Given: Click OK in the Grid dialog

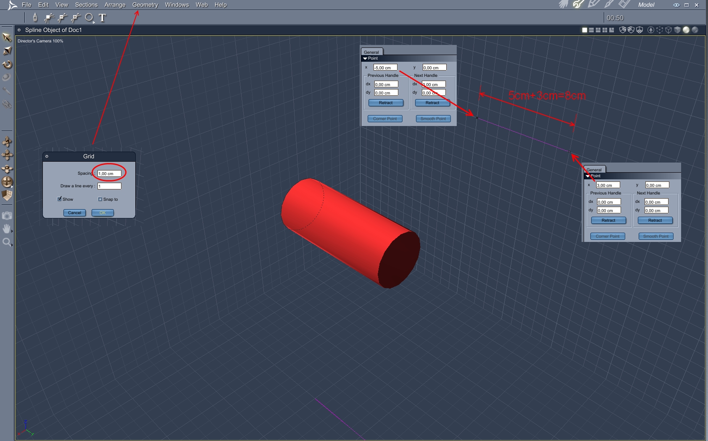Looking at the screenshot, I should [x=103, y=213].
